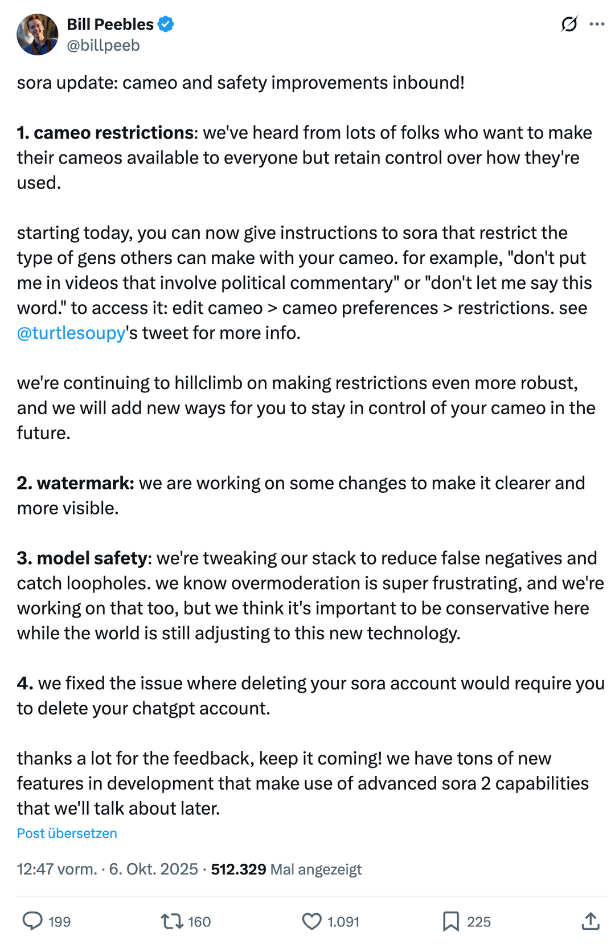Viewport: 615px width, 944px height.
Task: Open the @billpeeb handle
Action: point(103,45)
